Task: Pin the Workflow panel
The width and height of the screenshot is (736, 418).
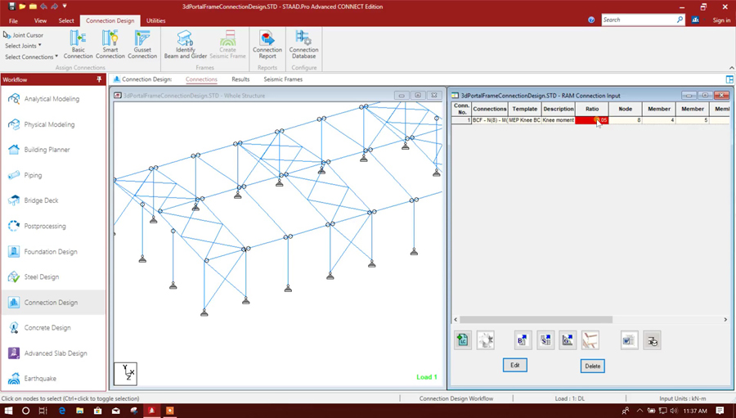Action: tap(99, 79)
